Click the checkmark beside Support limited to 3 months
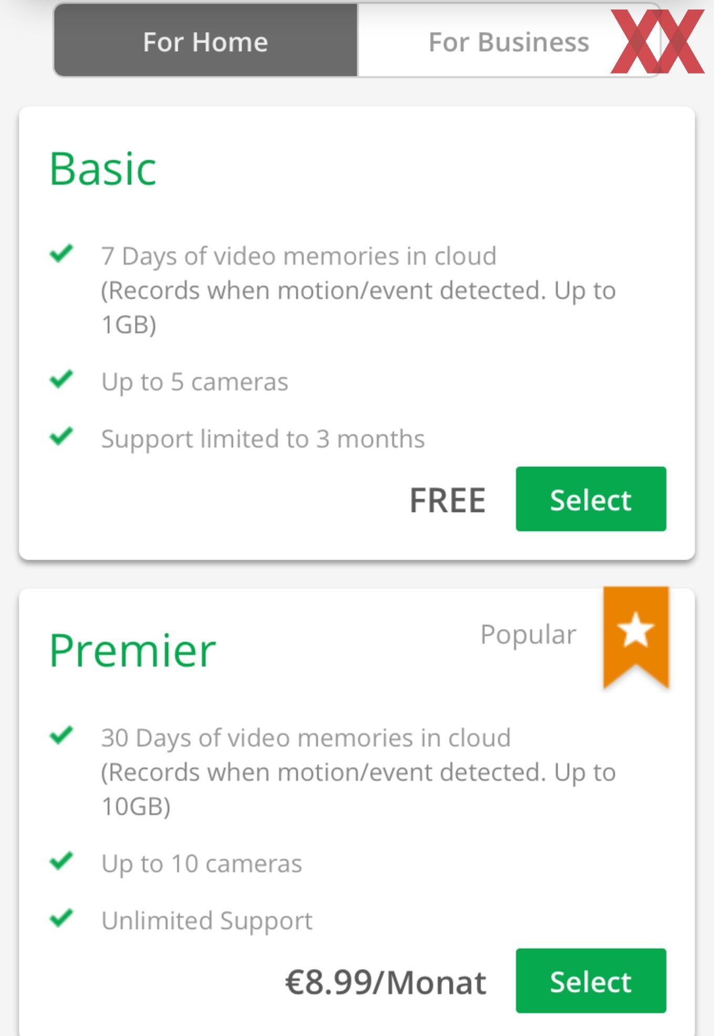The image size is (714, 1036). pos(61,436)
